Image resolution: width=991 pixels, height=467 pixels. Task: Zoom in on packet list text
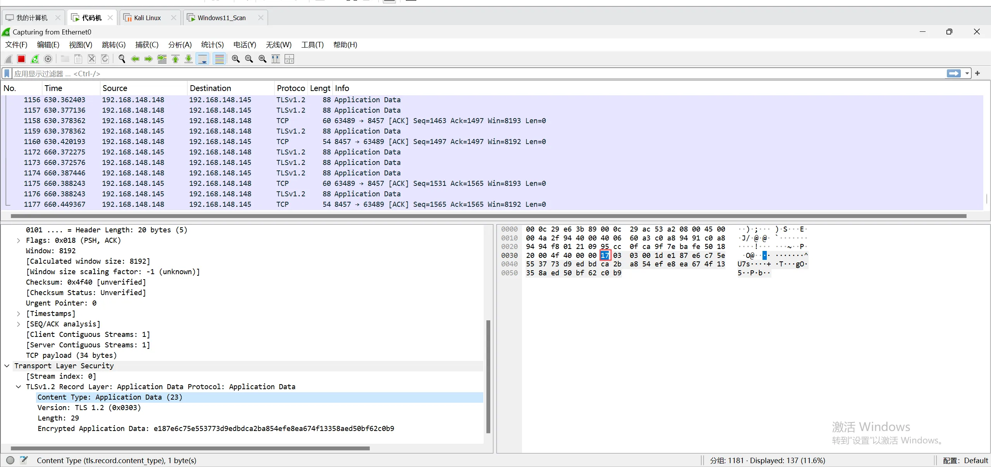(x=235, y=59)
